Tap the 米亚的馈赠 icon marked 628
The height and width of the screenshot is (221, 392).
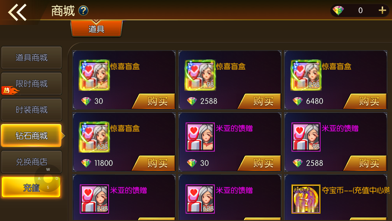[x=200, y=199]
